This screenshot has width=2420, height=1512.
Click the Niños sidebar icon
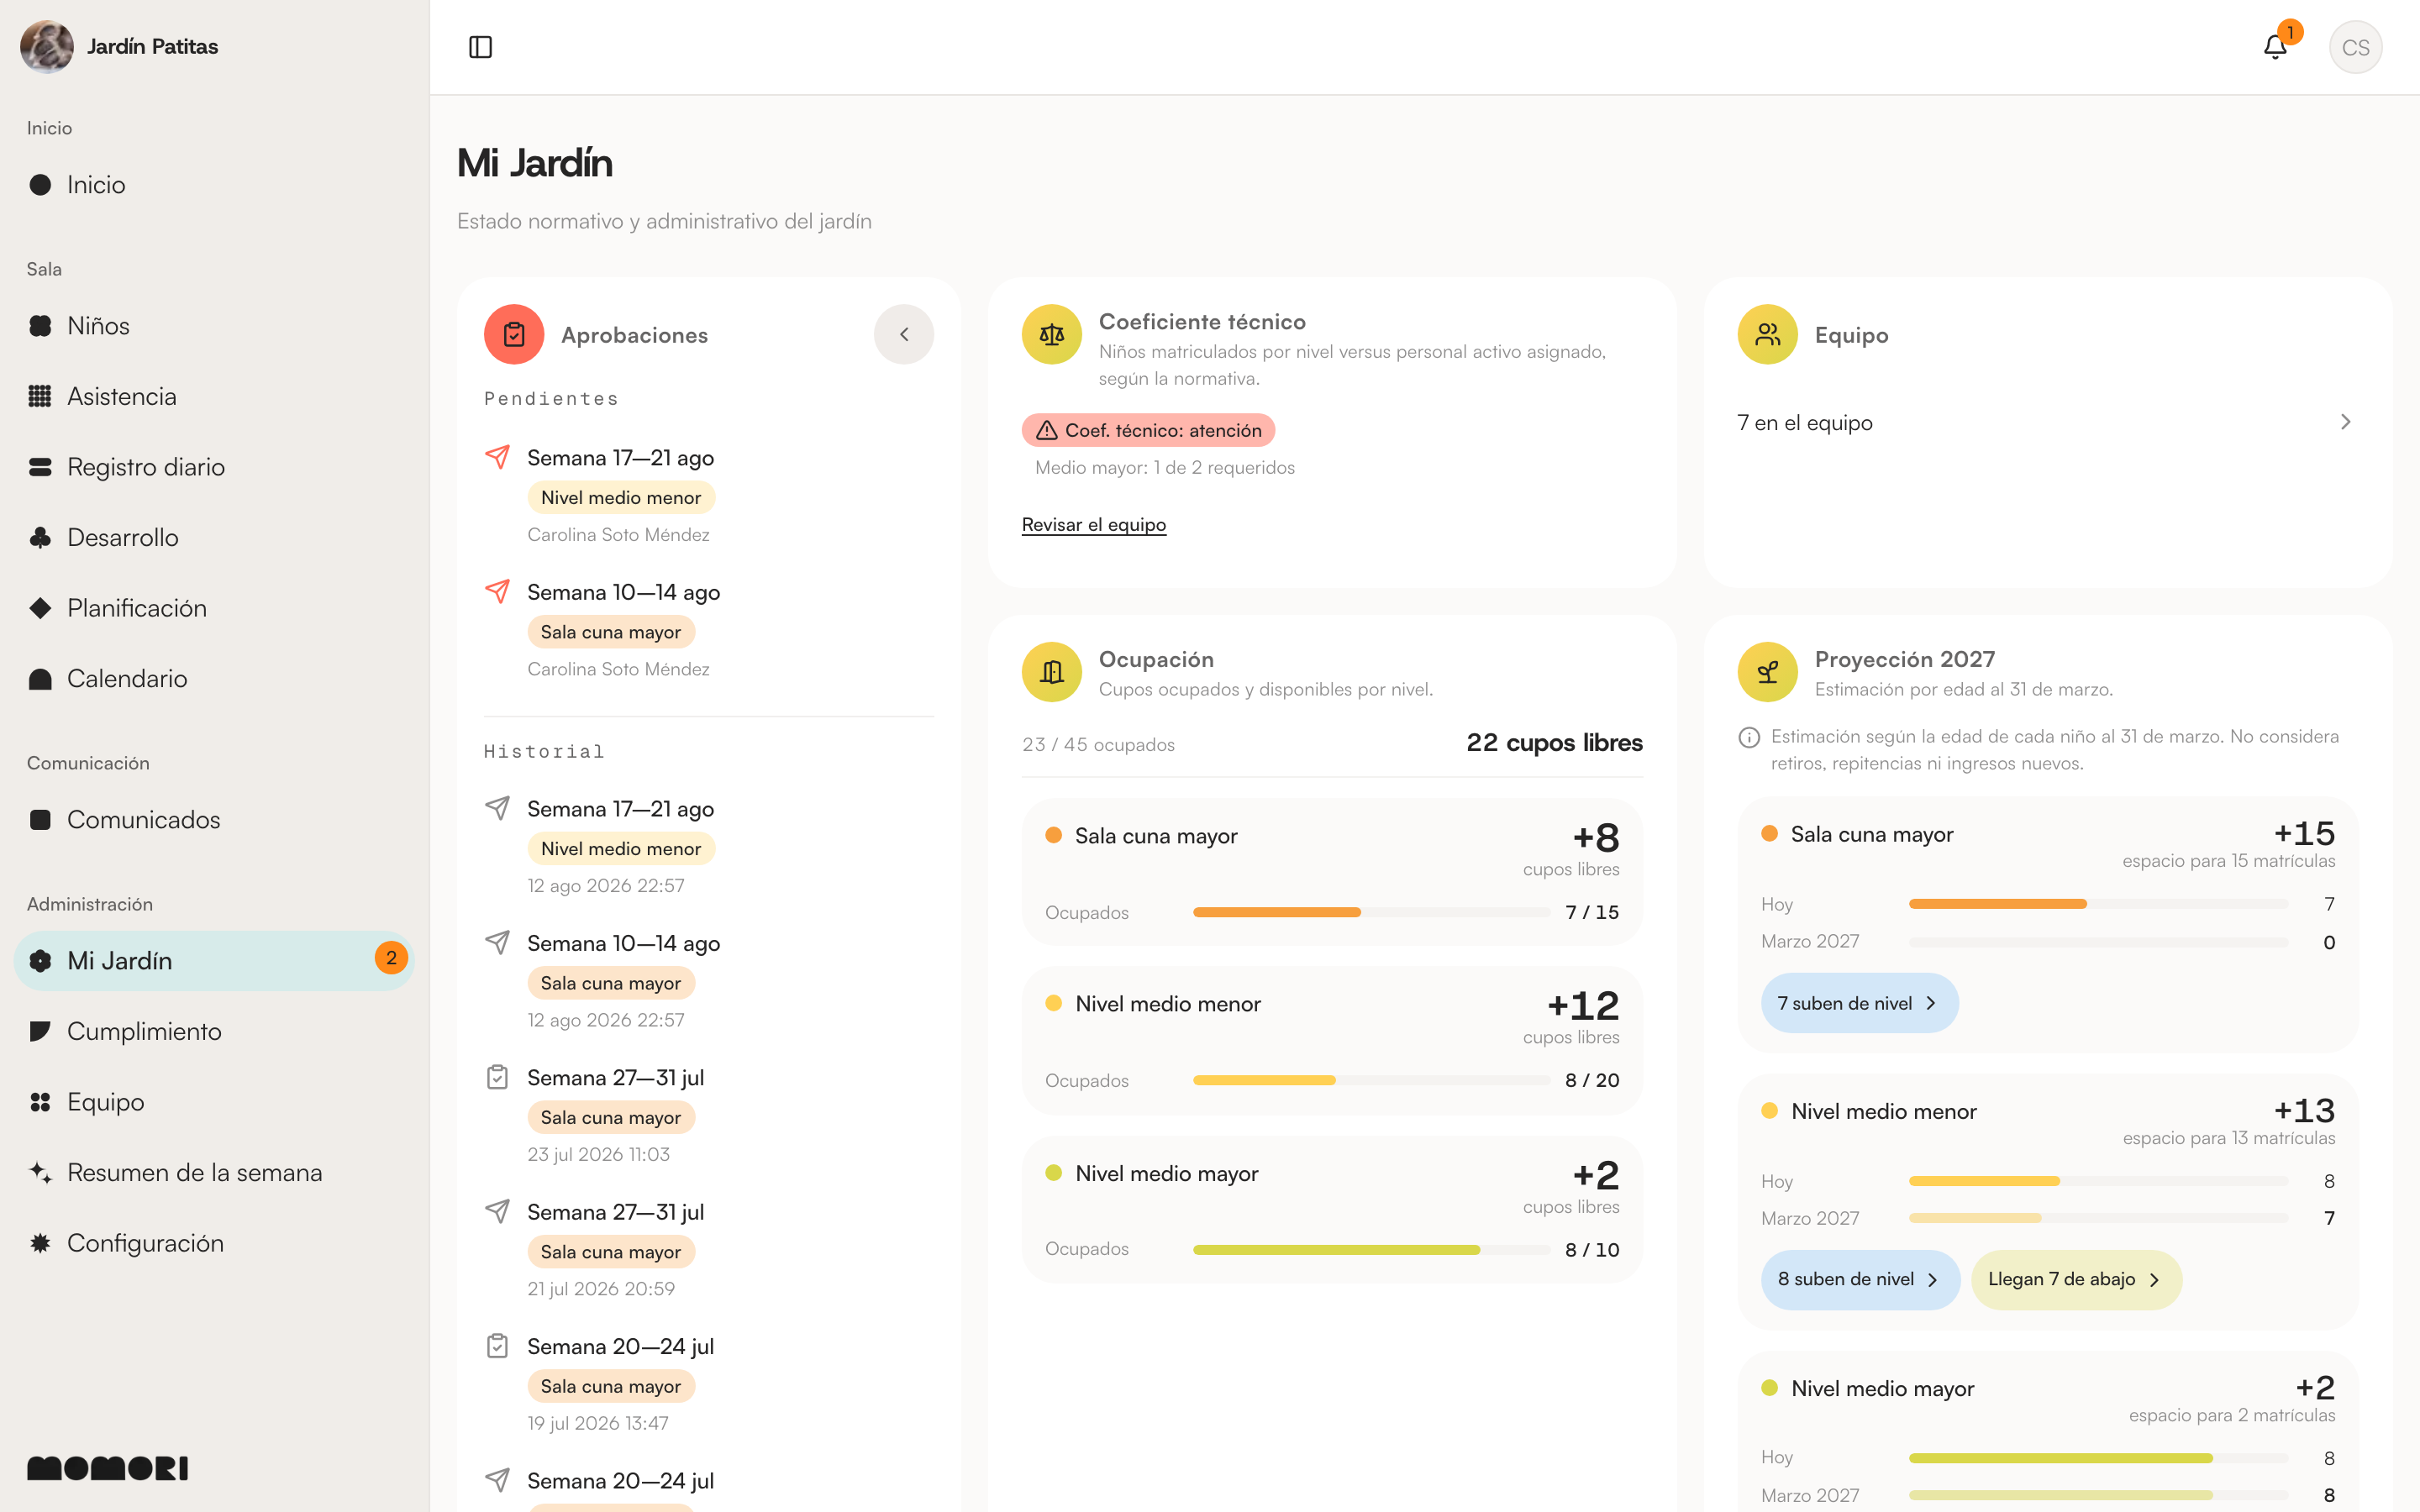(x=40, y=326)
